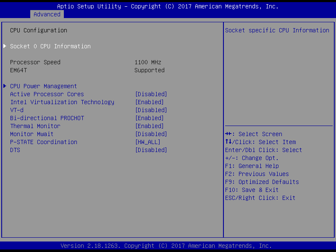Select Intel Virtualization Technology setting label
The image size is (336, 252).
click(x=62, y=102)
